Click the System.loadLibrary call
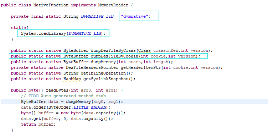Viewport: 268px width, 137px height. coord(63,33)
